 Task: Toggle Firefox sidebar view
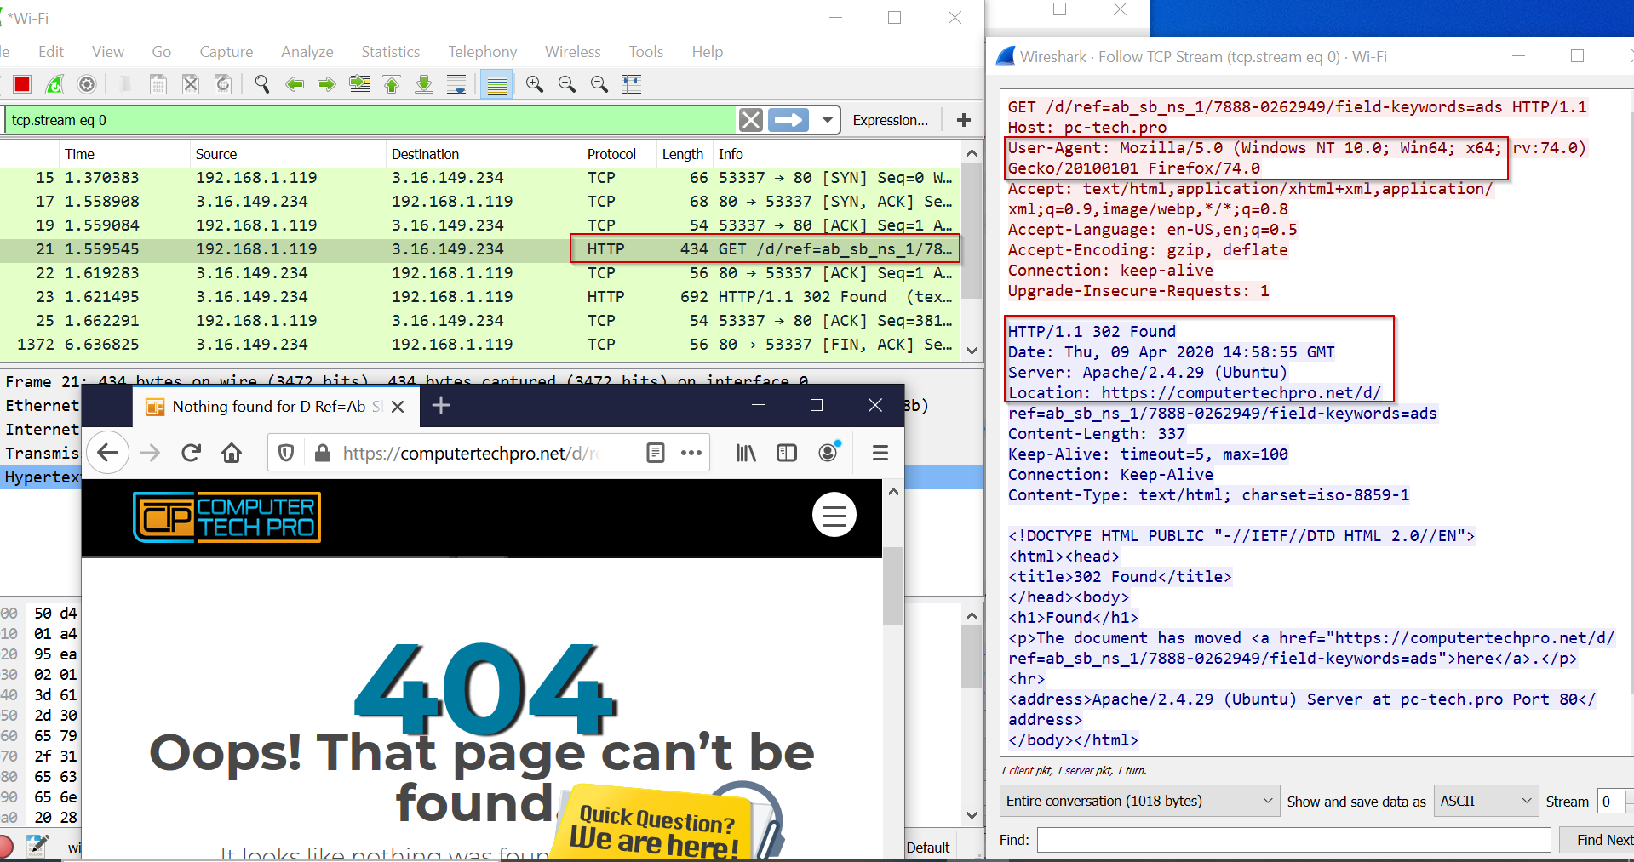click(787, 453)
